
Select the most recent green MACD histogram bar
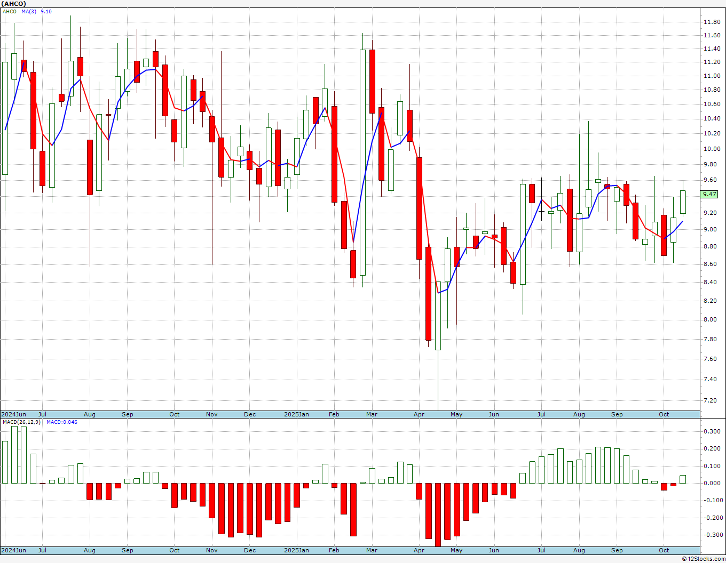pyautogui.click(x=683, y=479)
